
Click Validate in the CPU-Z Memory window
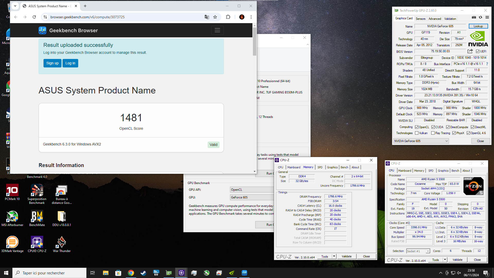[346, 256]
